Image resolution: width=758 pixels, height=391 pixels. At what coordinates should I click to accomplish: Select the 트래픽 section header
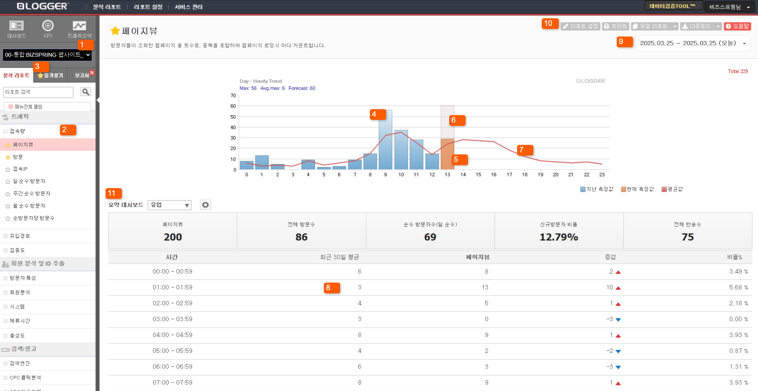click(48, 117)
